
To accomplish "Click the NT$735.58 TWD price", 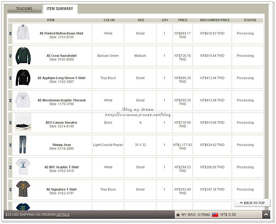I will tap(183, 124).
